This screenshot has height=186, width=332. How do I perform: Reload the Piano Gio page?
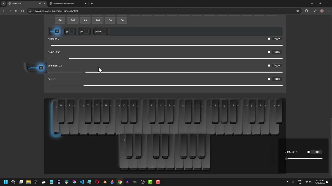point(16,11)
